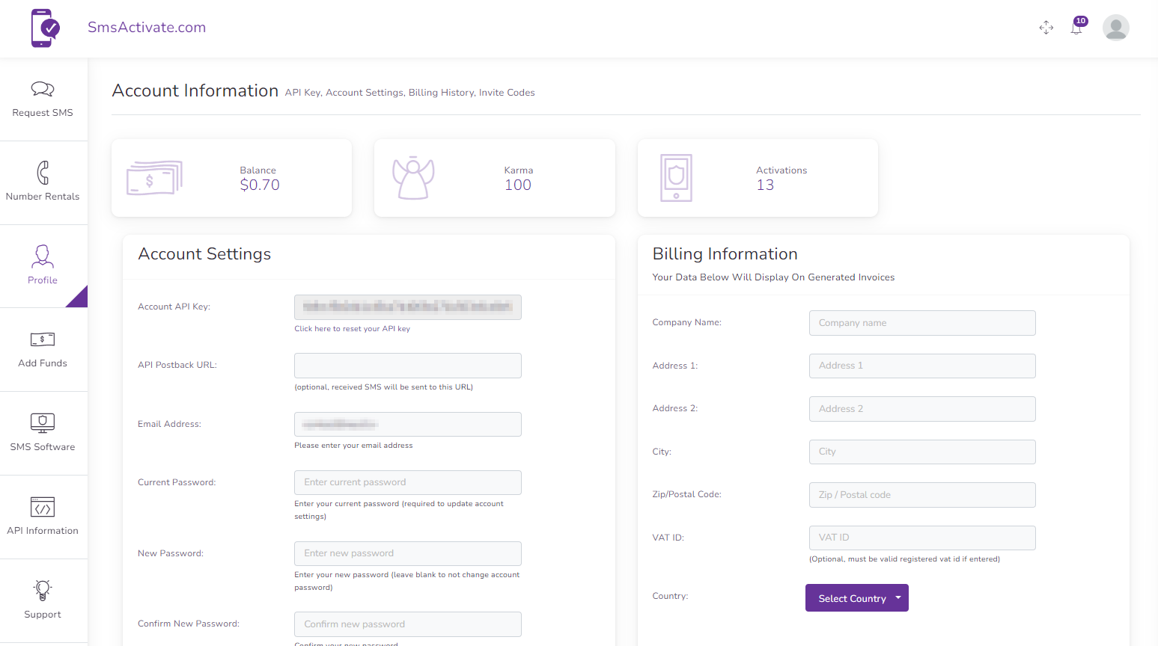The width and height of the screenshot is (1158, 646).
Task: Open notifications via the bell icon
Action: 1078,28
